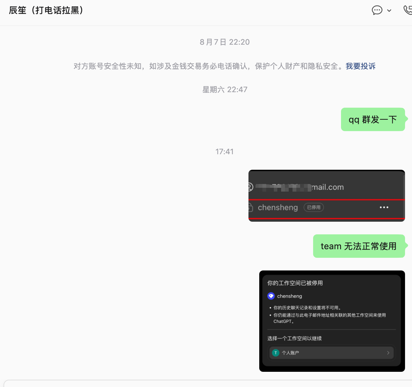Select the 'team 无法正常使用' message bubble

pos(359,246)
